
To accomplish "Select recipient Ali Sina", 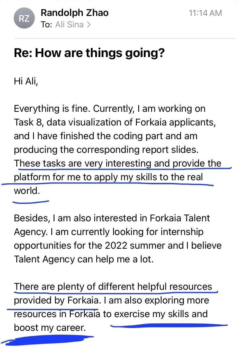I will [x=70, y=25].
